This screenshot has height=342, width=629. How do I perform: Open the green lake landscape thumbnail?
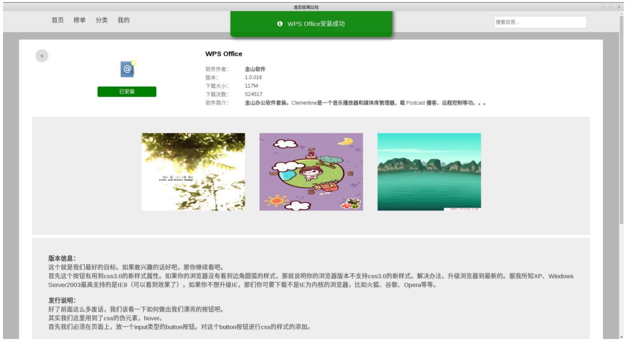(x=429, y=172)
